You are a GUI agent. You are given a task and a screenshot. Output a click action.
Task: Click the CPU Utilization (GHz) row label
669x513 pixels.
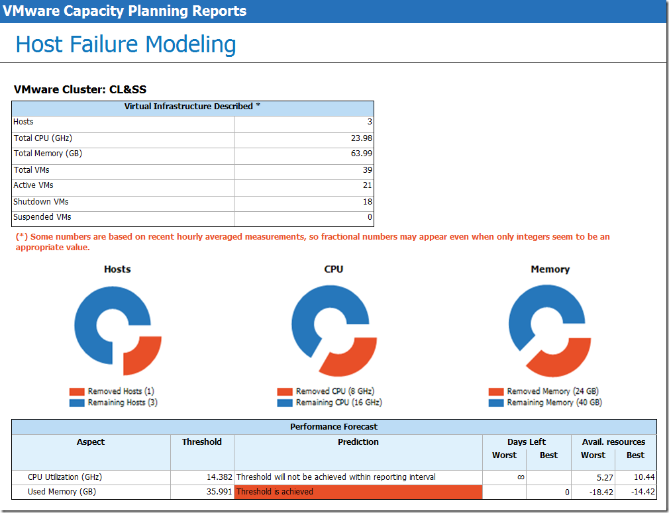(65, 477)
